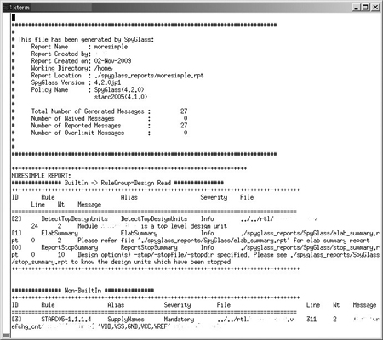
Task: Click 'is a top level design unit' message
Action: (184, 226)
